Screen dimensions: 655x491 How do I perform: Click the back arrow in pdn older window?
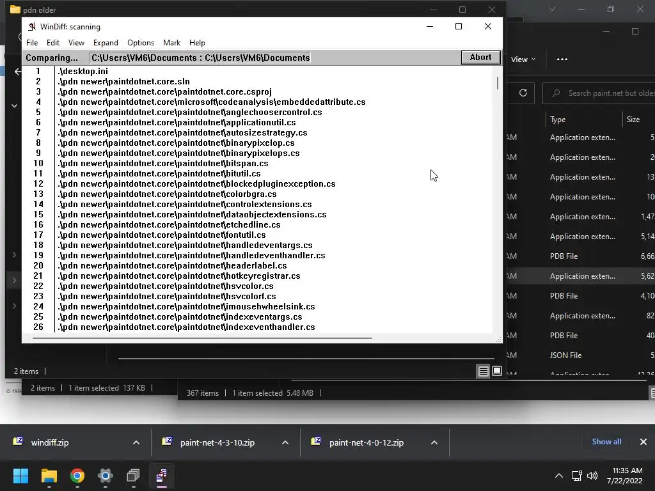[17, 72]
